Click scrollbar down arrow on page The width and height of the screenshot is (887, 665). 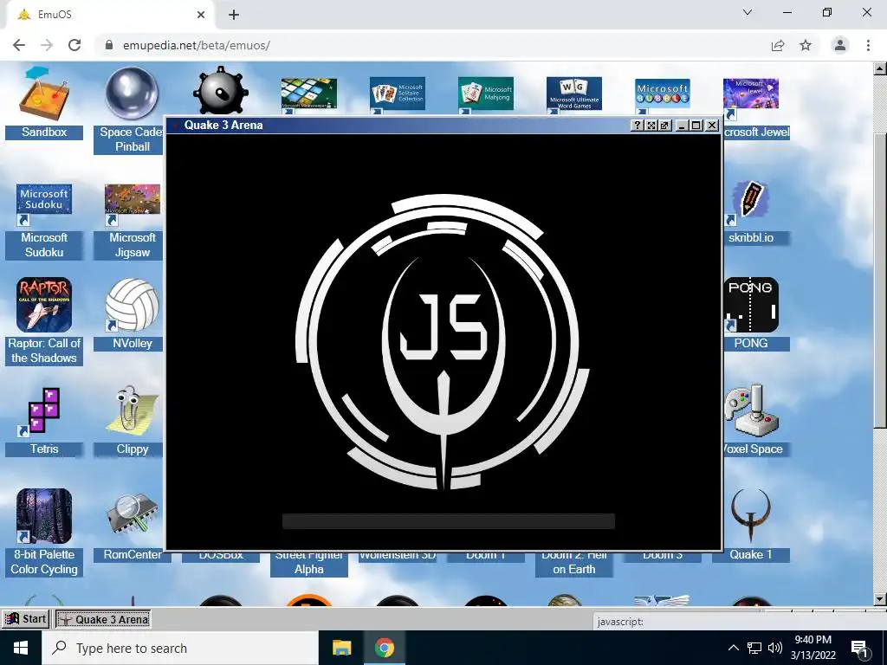(880, 599)
